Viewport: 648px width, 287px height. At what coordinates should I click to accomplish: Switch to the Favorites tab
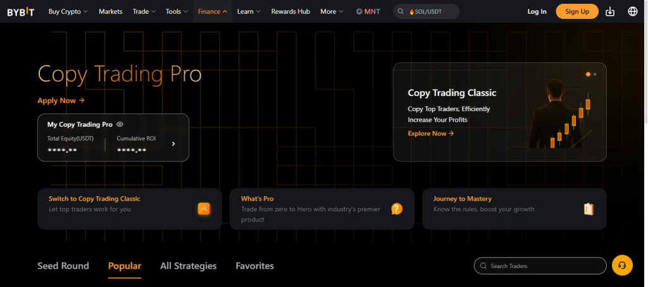254,266
